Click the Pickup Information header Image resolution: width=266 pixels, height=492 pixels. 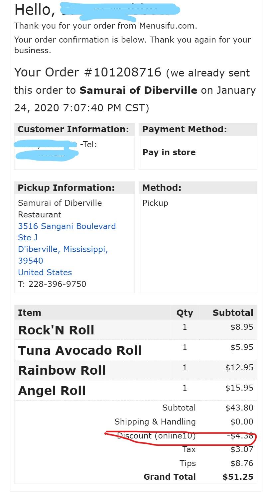point(66,188)
